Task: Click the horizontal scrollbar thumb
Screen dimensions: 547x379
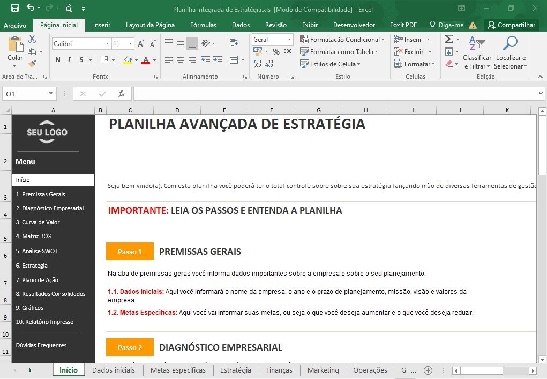Action: [482, 370]
